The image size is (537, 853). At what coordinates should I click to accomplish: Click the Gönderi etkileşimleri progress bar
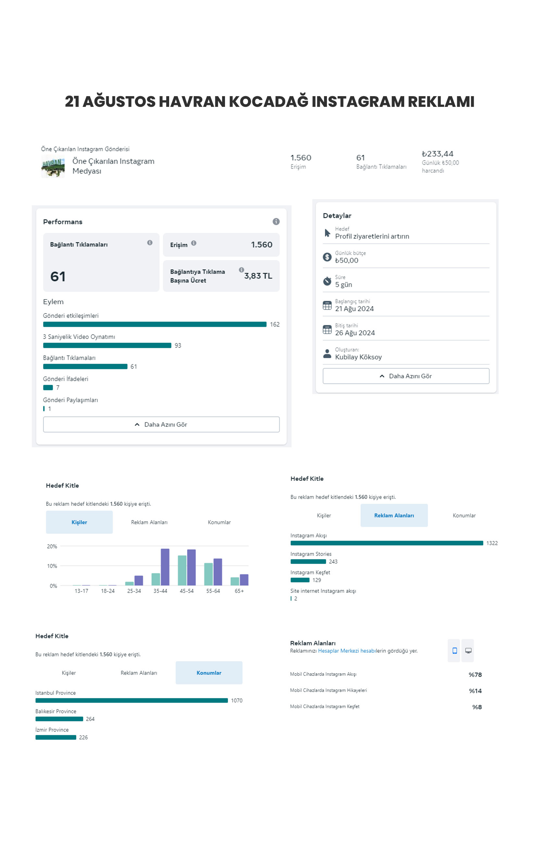[x=155, y=325]
